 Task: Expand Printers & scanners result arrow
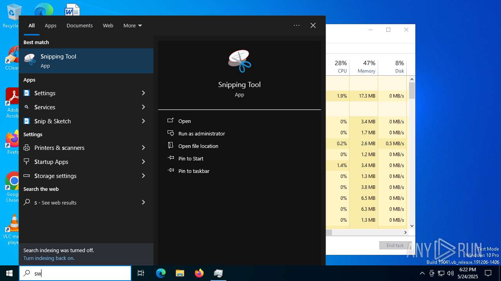(143, 148)
